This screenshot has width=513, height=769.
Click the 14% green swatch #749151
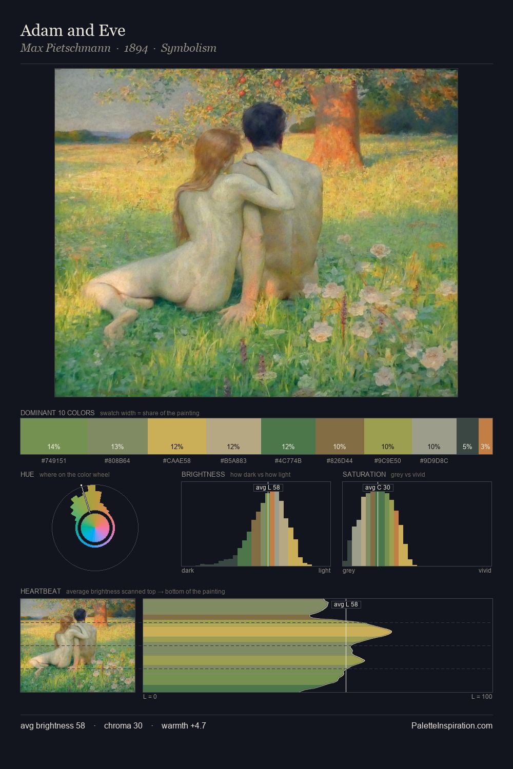coord(54,436)
